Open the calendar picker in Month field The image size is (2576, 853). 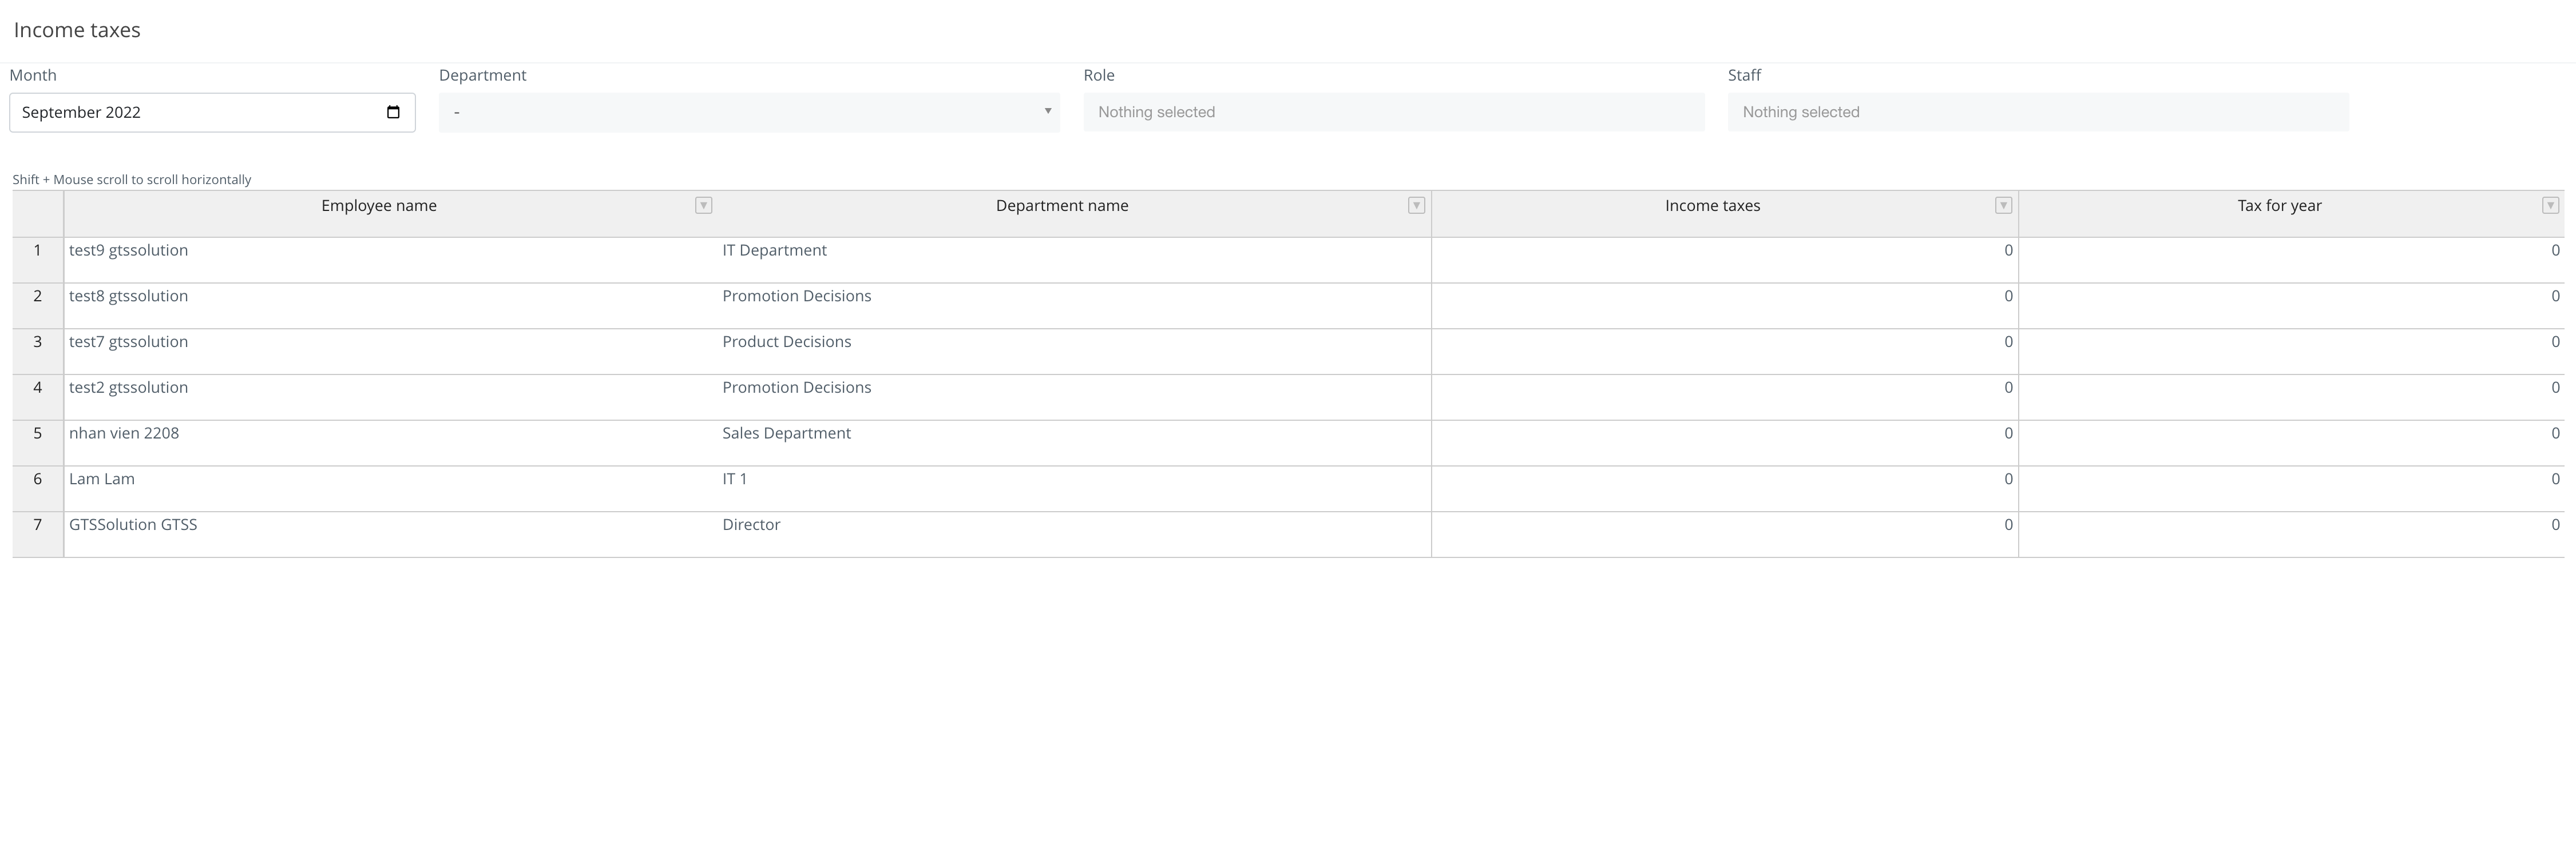point(393,112)
